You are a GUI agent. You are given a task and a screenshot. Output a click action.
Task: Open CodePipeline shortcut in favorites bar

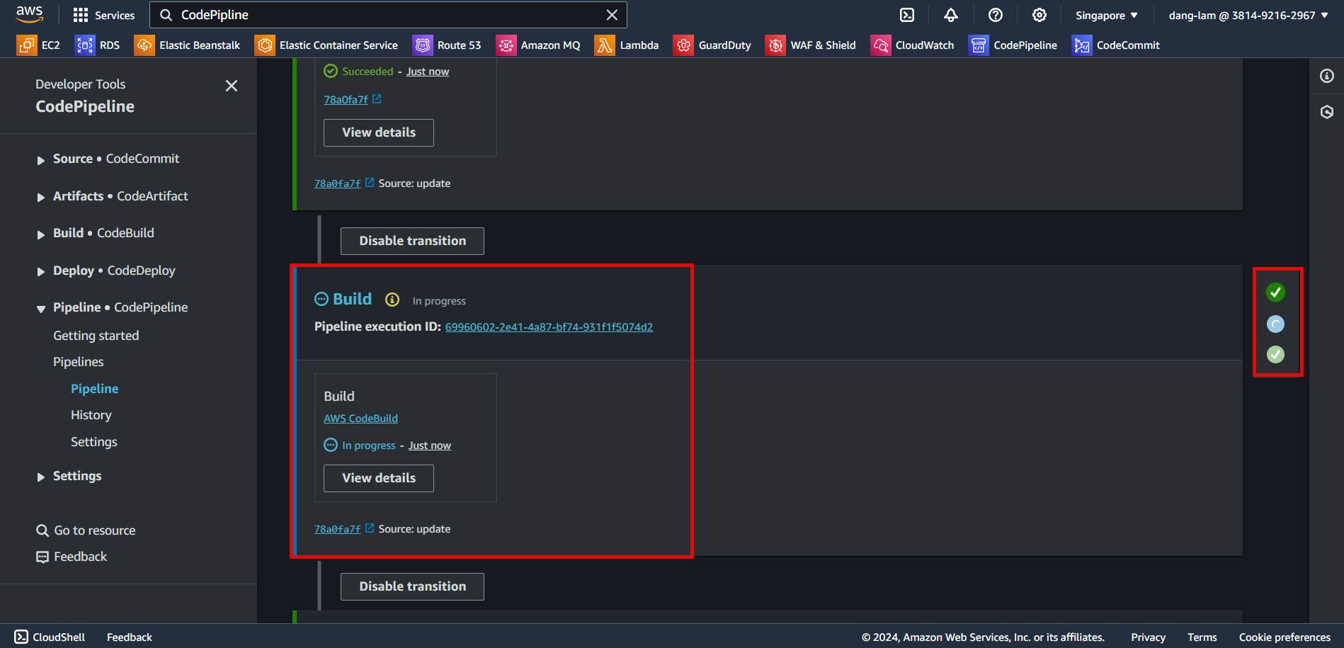1013,45
